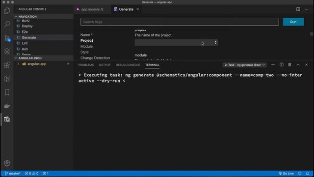
Task: Show errors and warnings count
Action: [x=31, y=174]
